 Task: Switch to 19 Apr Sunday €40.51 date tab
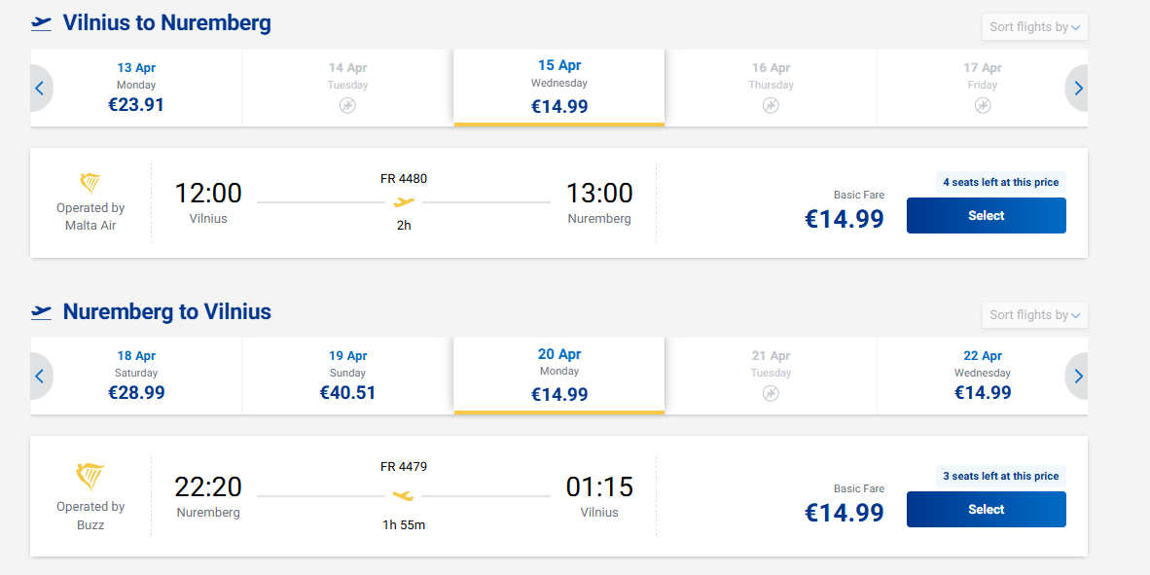[x=347, y=376]
